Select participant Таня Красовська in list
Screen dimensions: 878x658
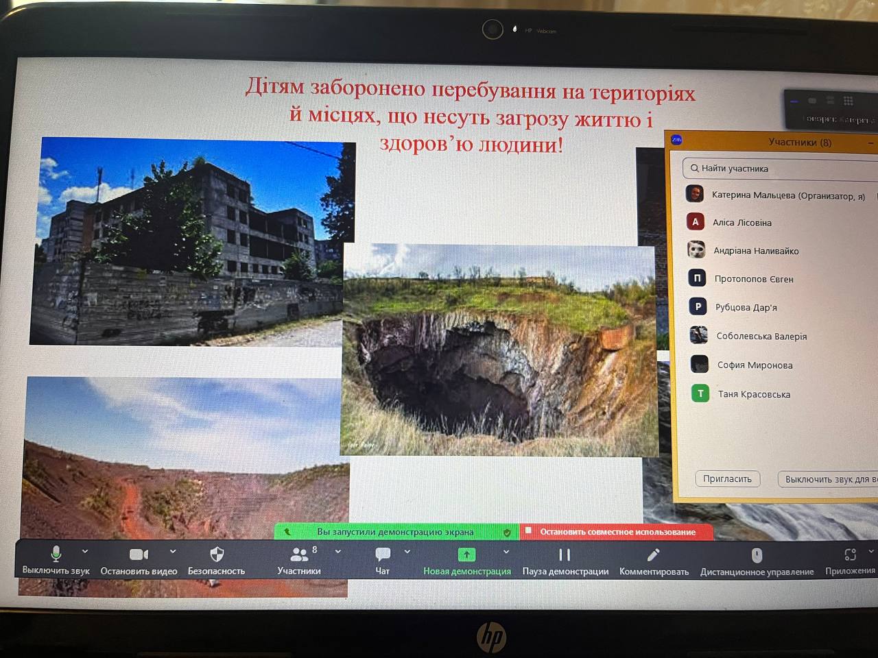point(753,394)
